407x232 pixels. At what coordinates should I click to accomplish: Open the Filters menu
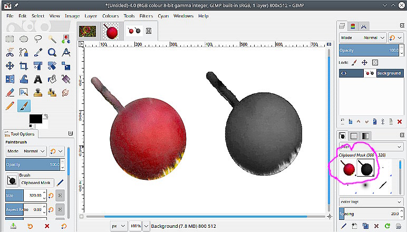tap(146, 16)
